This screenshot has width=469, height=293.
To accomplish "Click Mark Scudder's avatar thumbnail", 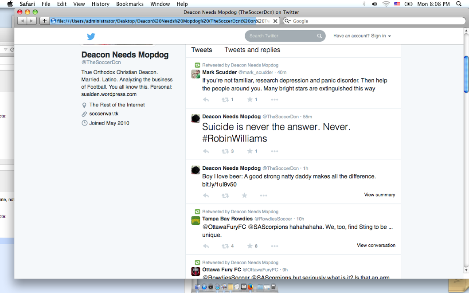I will point(195,74).
